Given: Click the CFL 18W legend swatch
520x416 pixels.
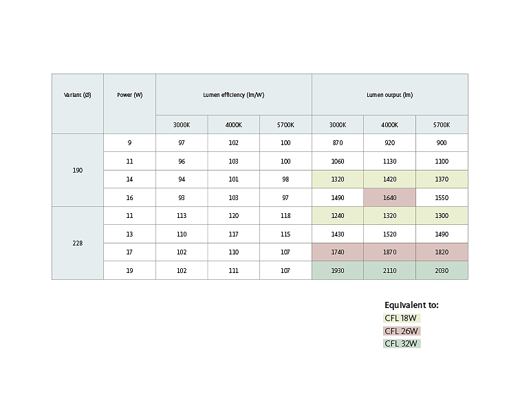Looking at the screenshot, I should (x=402, y=318).
